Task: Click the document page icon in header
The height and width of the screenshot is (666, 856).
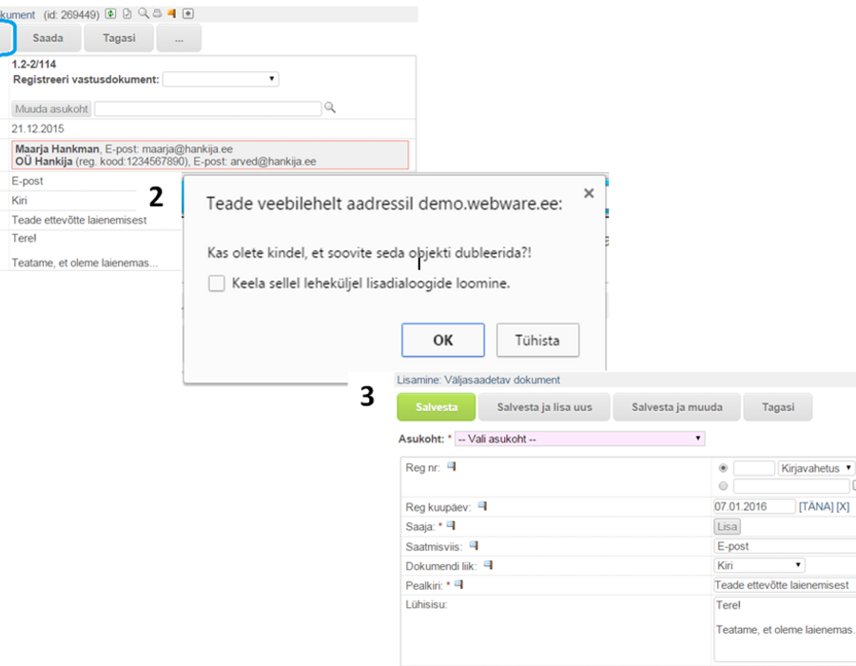Action: coord(127,13)
